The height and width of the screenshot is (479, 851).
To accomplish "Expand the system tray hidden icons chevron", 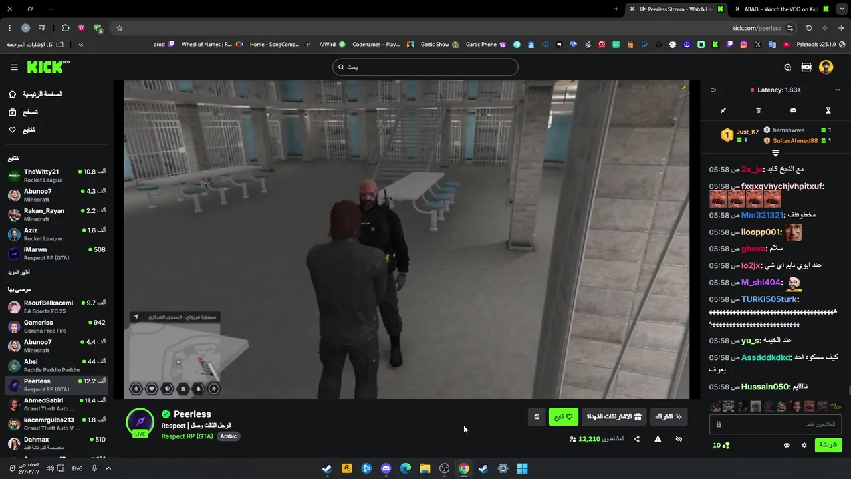I will pyautogui.click(x=108, y=468).
